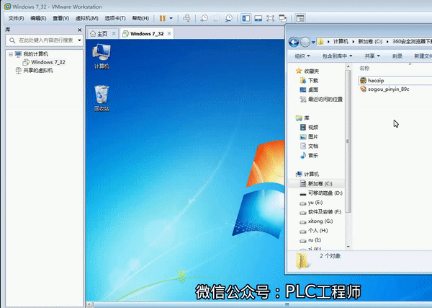Open the 编辑(E) menu

[38, 19]
